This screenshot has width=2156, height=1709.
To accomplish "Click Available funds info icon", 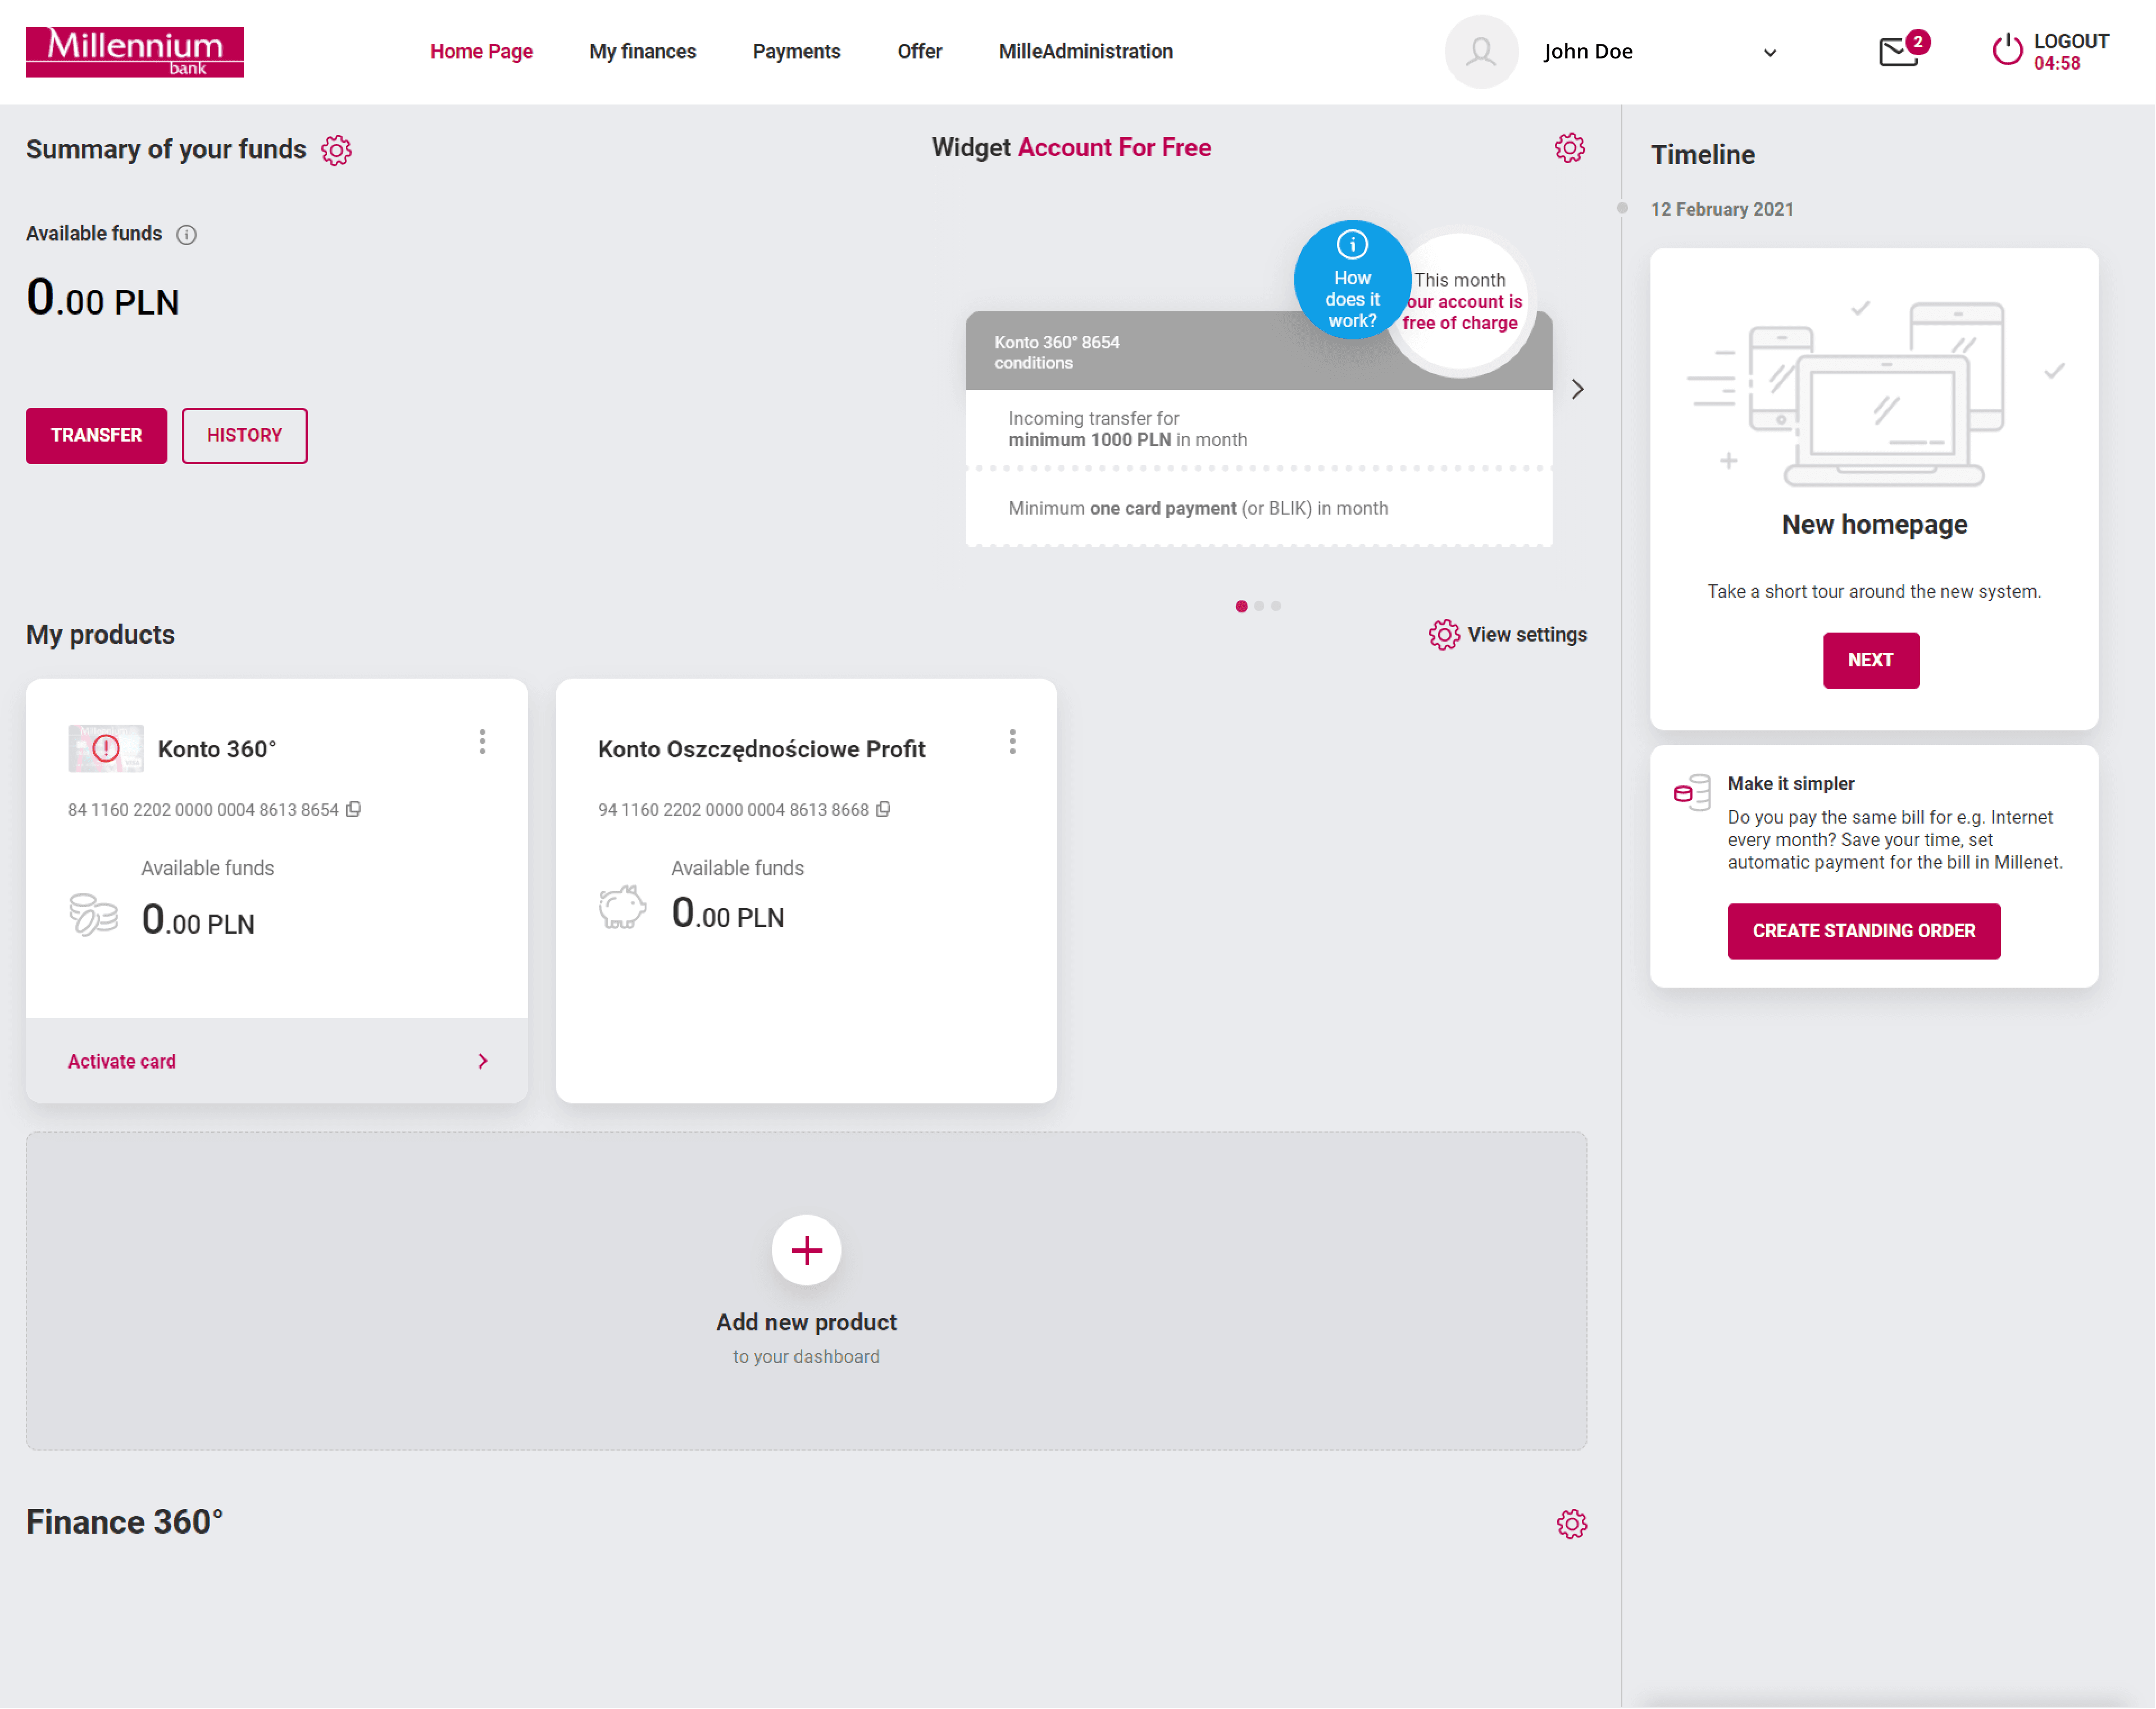I will tap(186, 234).
